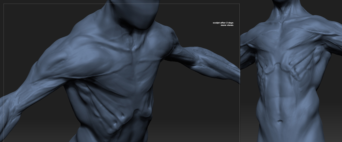Click the "sculpt after 2 days" caption

tap(223, 23)
